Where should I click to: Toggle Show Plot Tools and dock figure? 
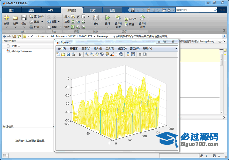[x=145, y=54]
